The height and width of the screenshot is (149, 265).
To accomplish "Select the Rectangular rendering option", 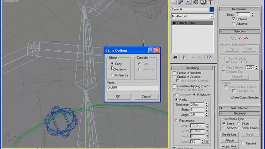I will 176,120.
